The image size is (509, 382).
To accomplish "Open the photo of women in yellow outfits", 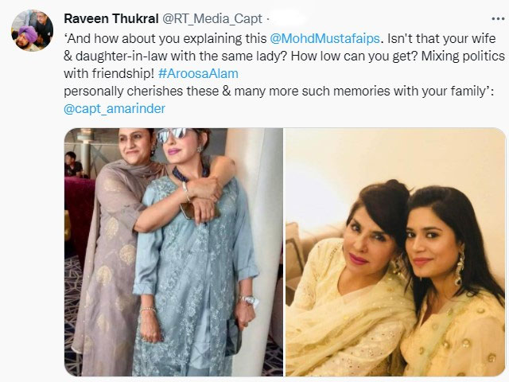I will (396, 252).
